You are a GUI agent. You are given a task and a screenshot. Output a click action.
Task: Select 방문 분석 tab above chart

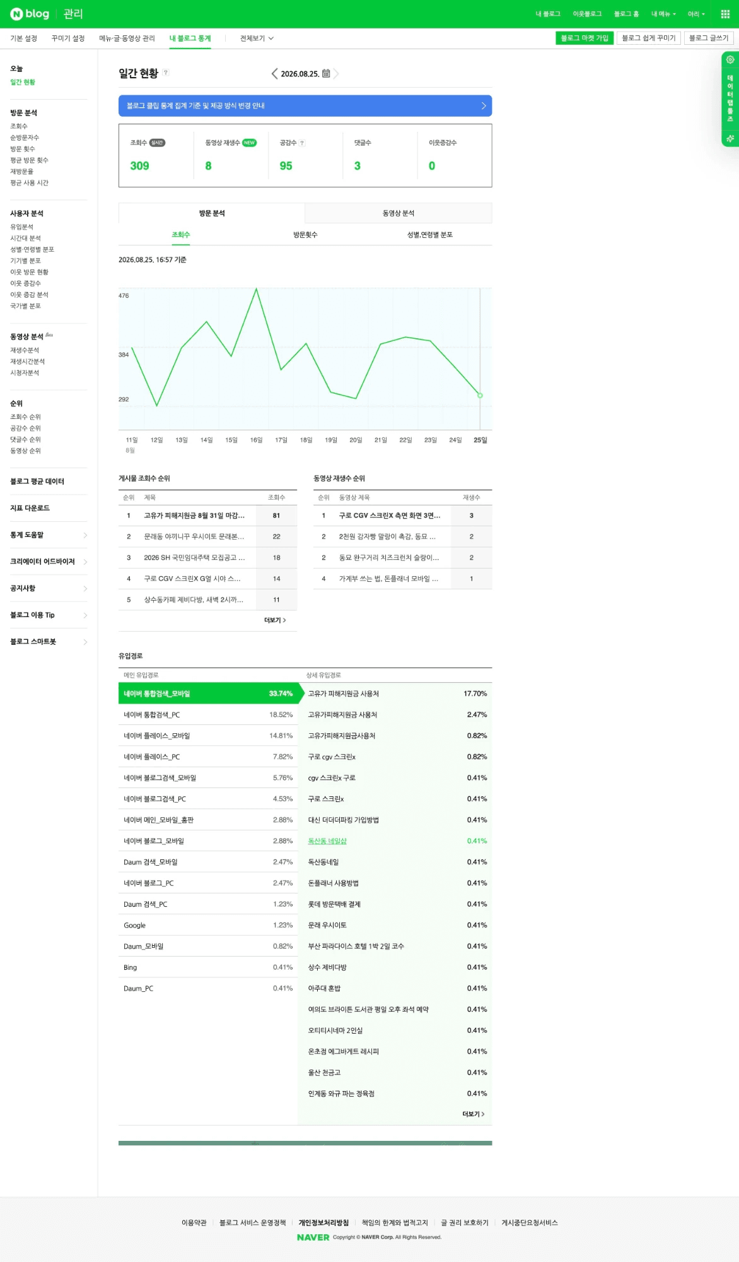click(212, 213)
